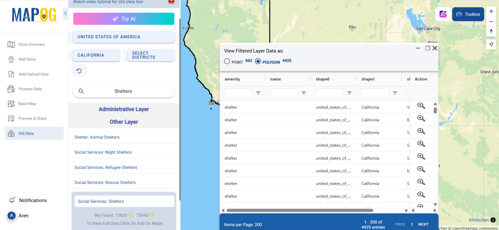Click the map zoom in plus button
499x230 pixels.
(x=491, y=11)
